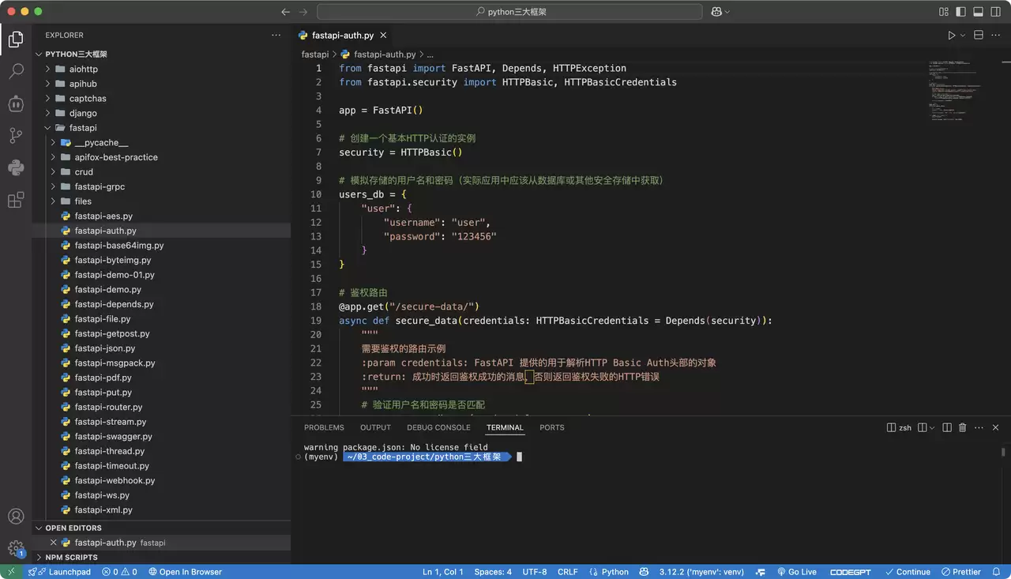Click Launchpad in status bar

pos(60,572)
